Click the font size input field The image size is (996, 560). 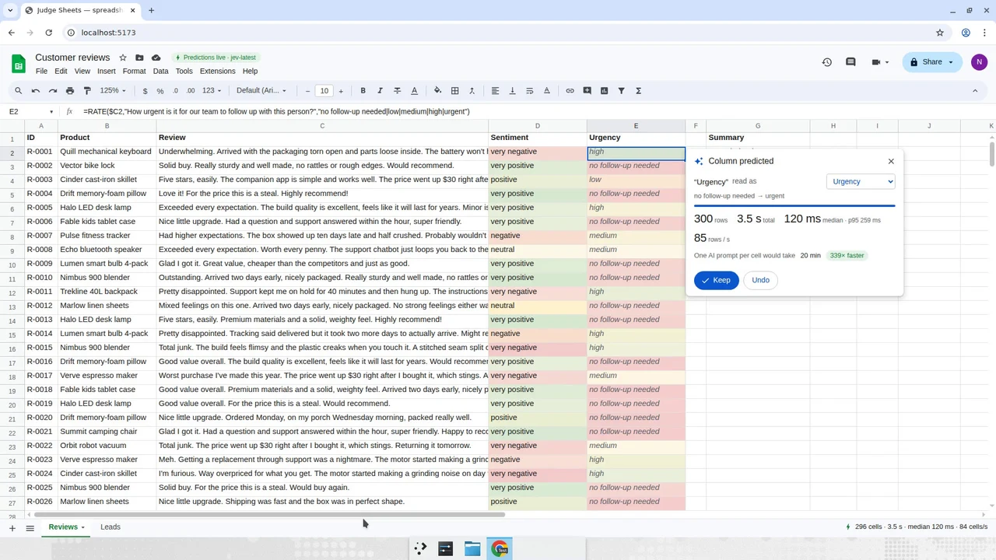(324, 91)
